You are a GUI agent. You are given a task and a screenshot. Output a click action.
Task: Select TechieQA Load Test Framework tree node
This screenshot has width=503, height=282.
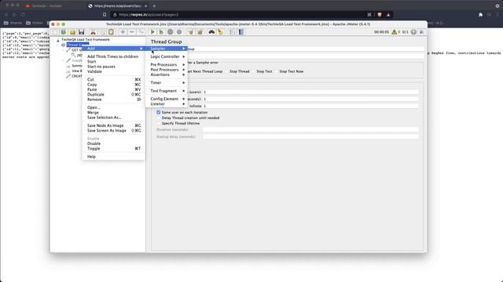[86, 40]
